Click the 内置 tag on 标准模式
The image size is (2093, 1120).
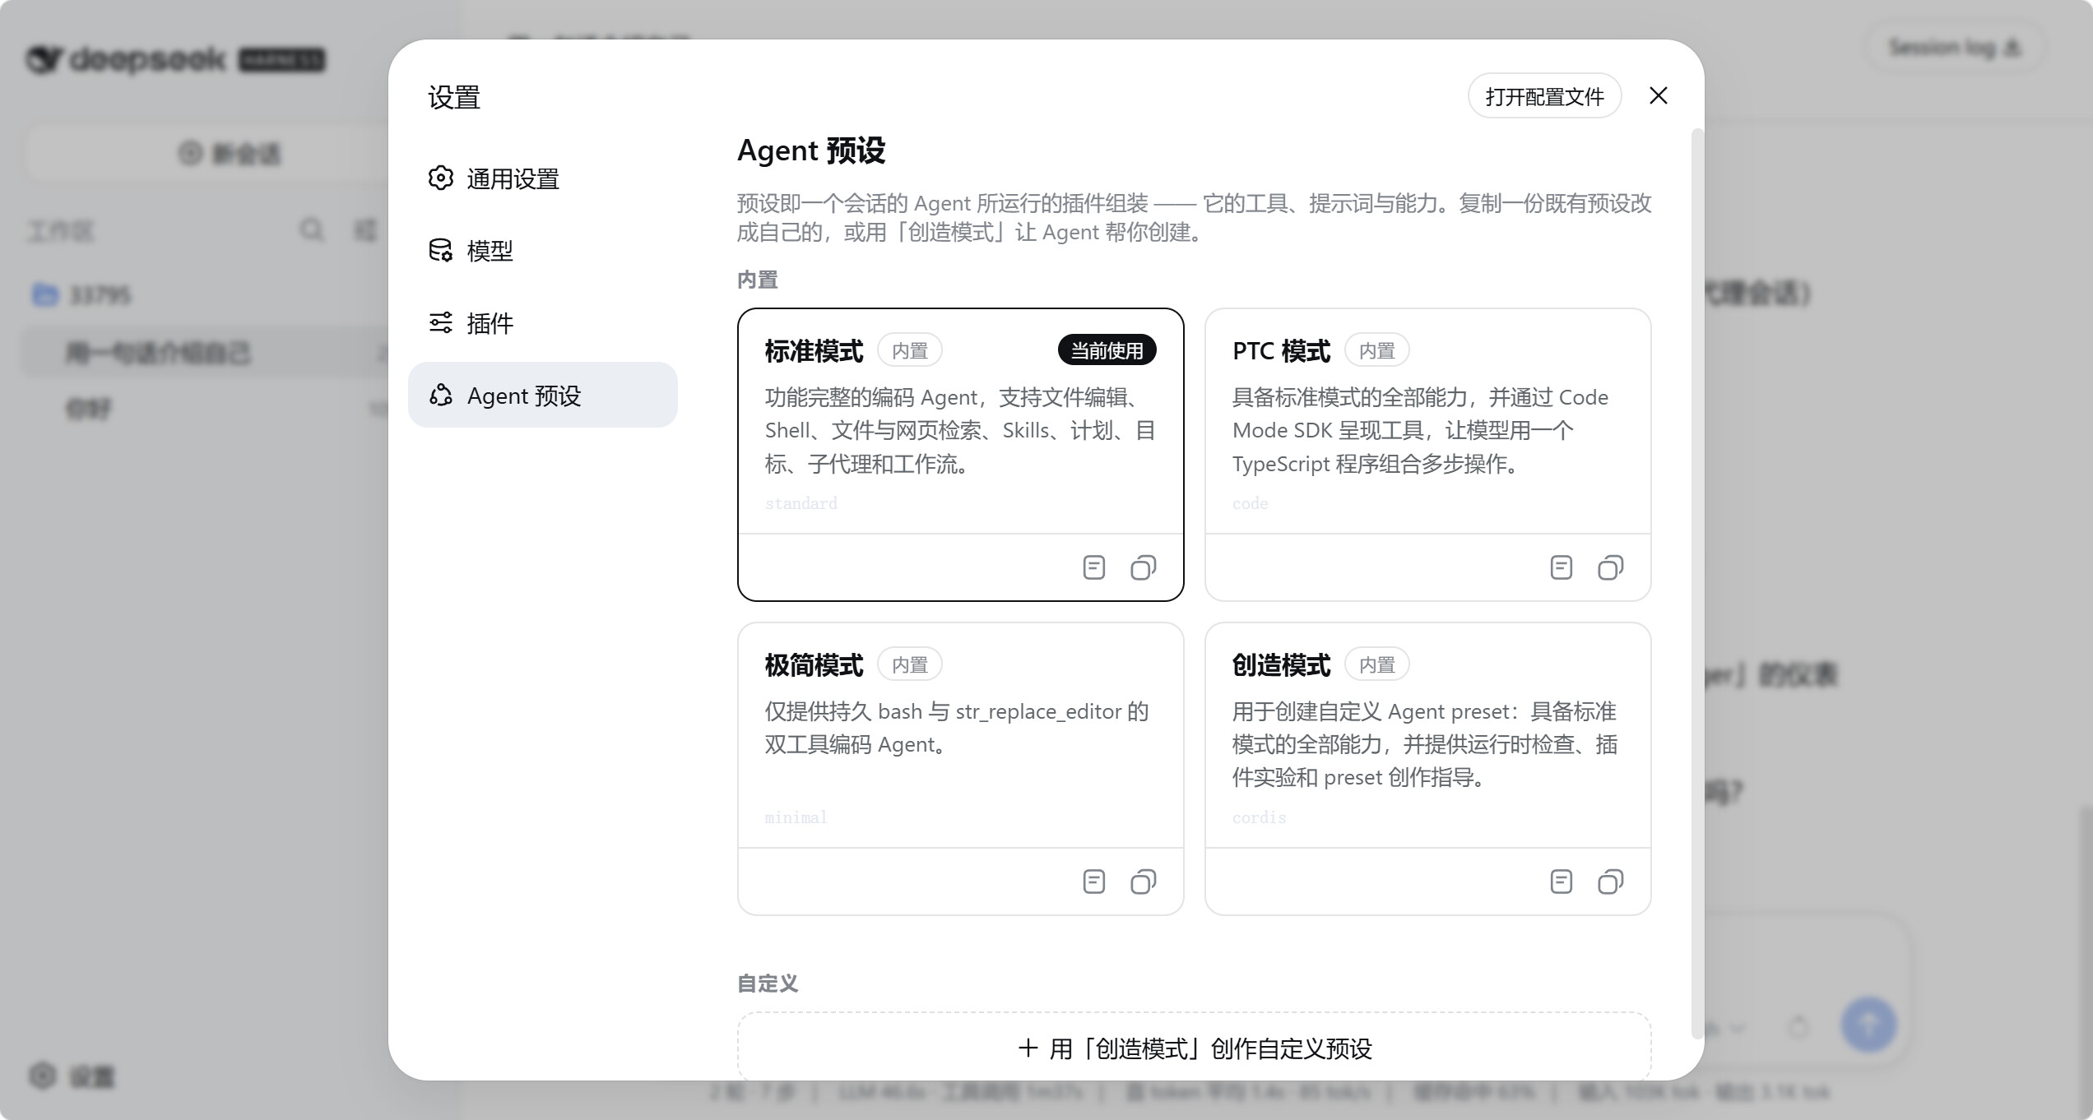pos(910,350)
